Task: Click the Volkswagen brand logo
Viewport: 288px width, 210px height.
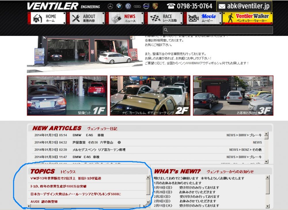Action: tap(128, 6)
